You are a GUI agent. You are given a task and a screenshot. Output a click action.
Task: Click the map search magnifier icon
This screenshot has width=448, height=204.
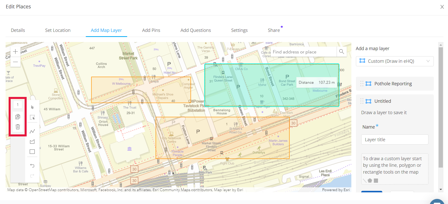[x=342, y=52]
